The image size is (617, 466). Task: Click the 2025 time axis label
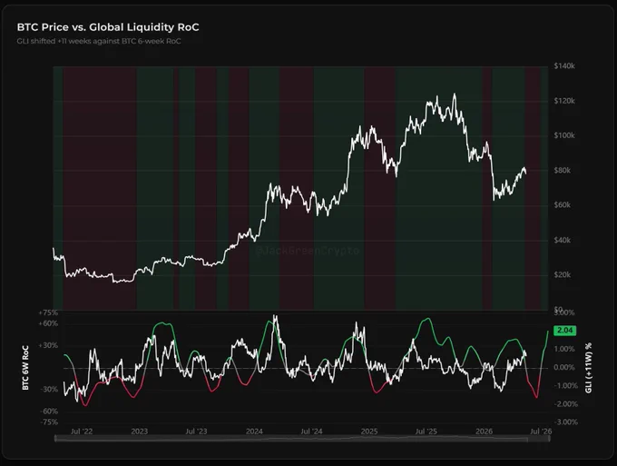coord(369,431)
